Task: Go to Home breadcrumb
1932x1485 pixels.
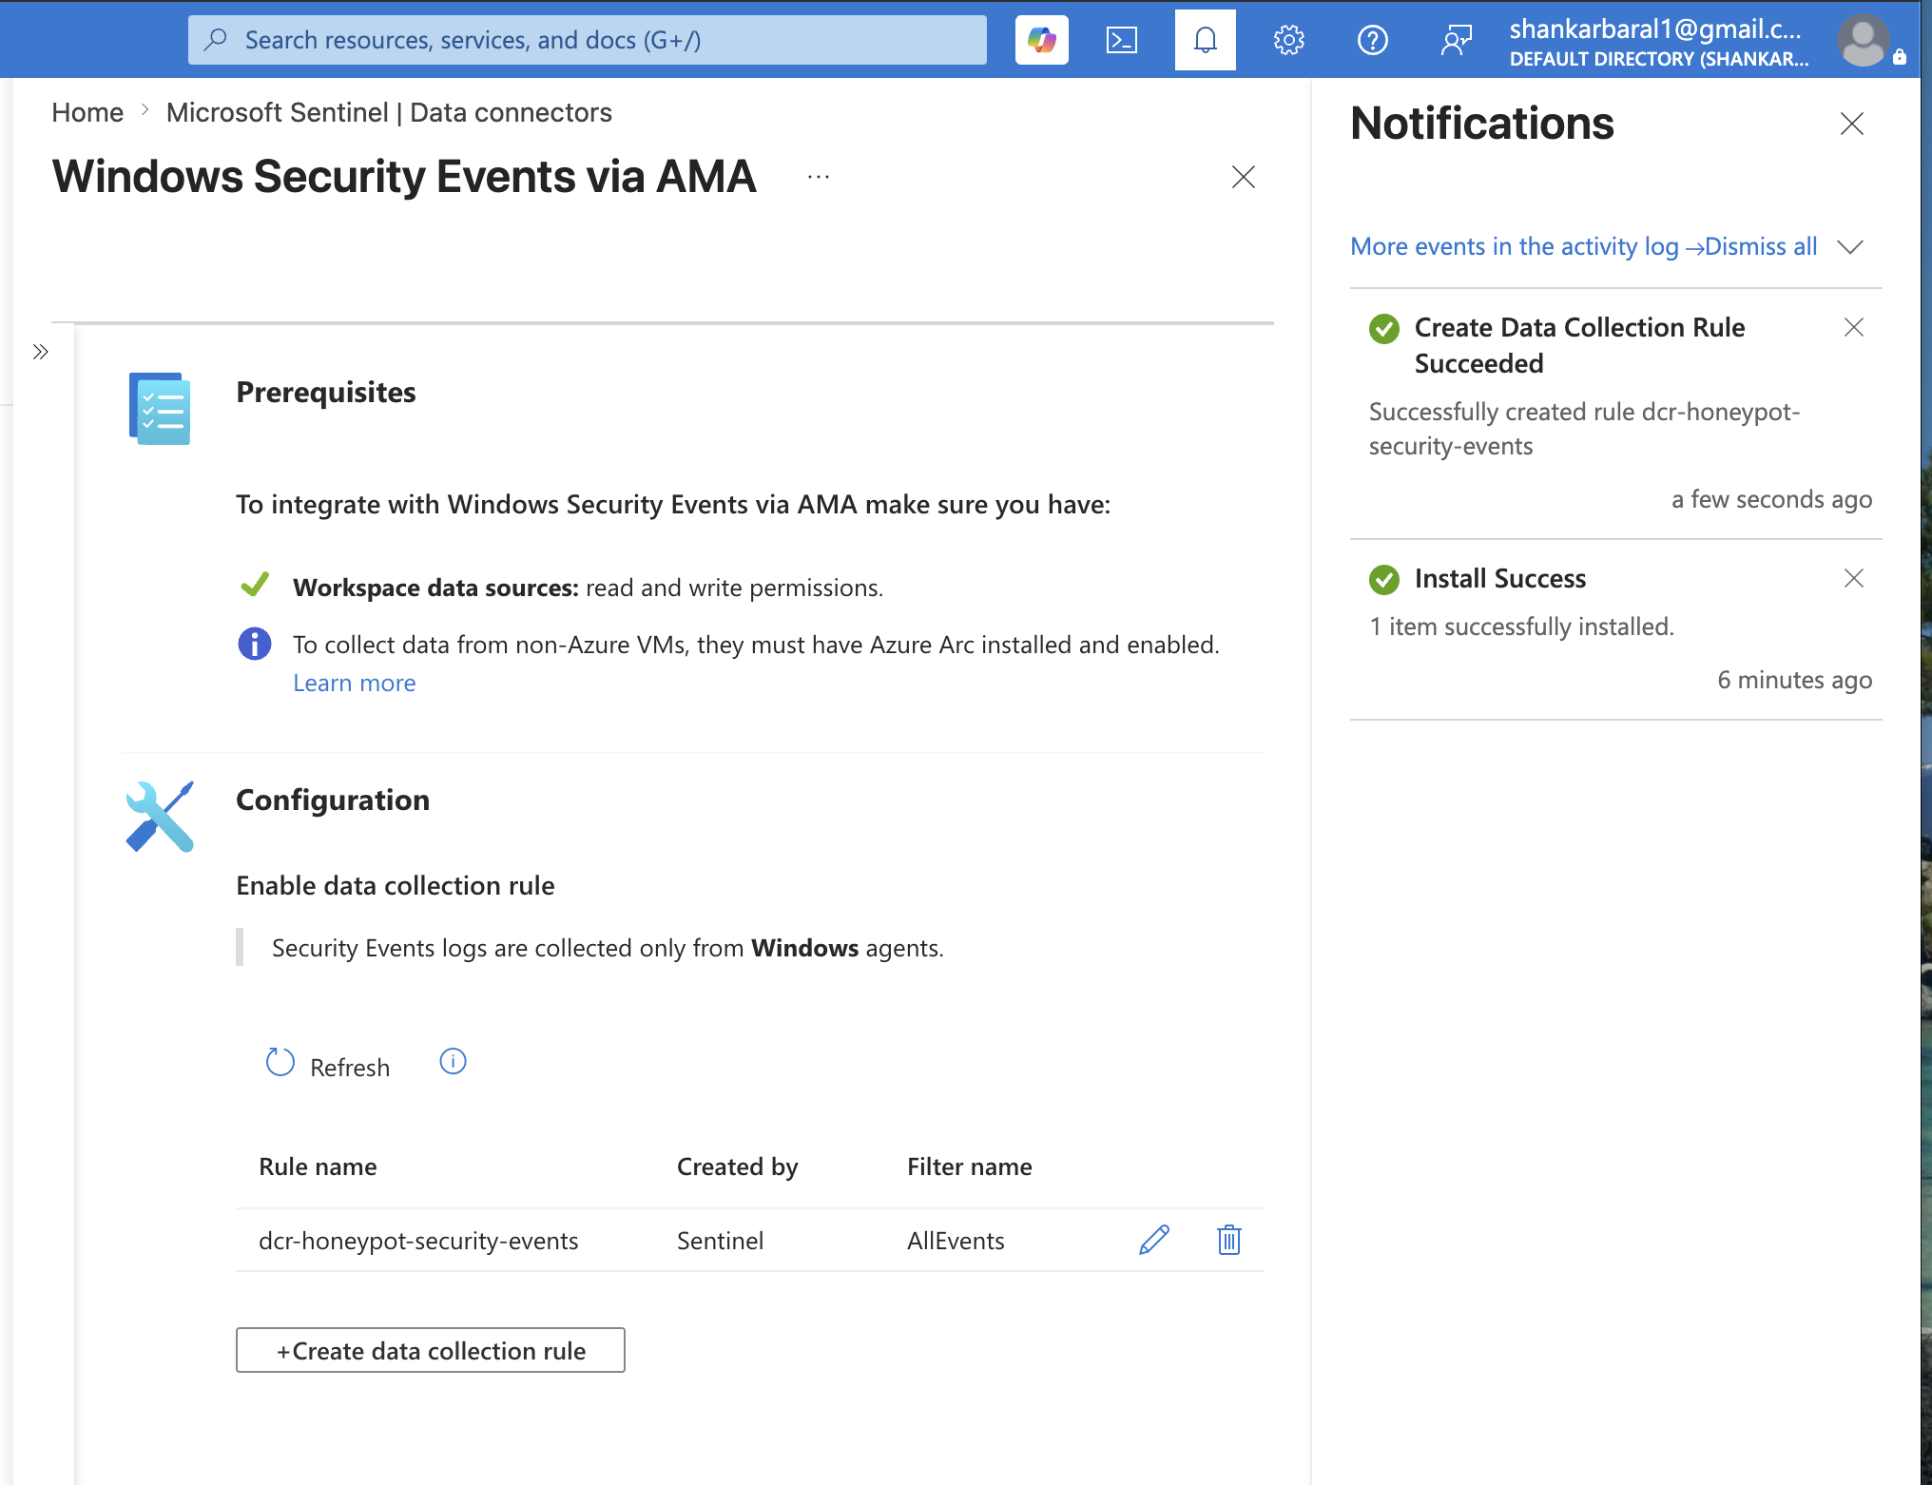Action: click(87, 112)
